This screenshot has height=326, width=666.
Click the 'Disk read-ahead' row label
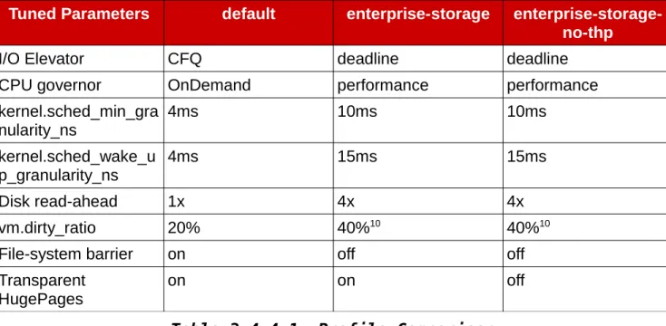point(58,201)
